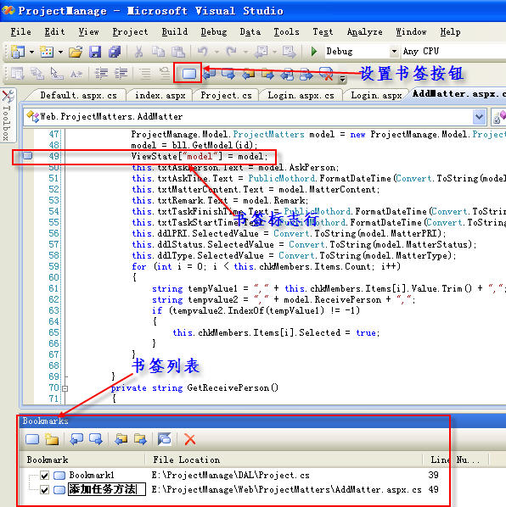Switch to the Project.cs tab

point(226,96)
